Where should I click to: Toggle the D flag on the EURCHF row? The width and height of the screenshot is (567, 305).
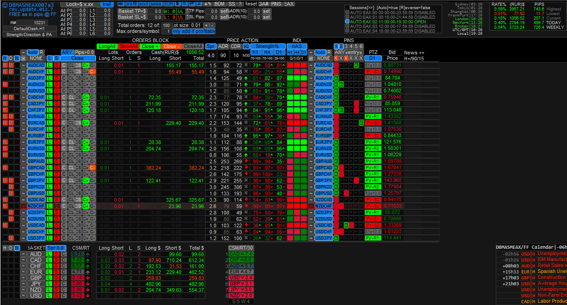11,129
